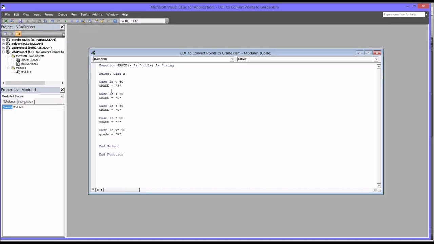Screen dimensions: 434x244
Task: Click the 'End Function' code line
Action: tap(111, 155)
